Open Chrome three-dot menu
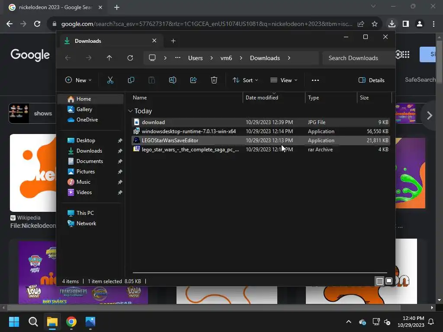The width and height of the screenshot is (443, 332). [x=433, y=24]
